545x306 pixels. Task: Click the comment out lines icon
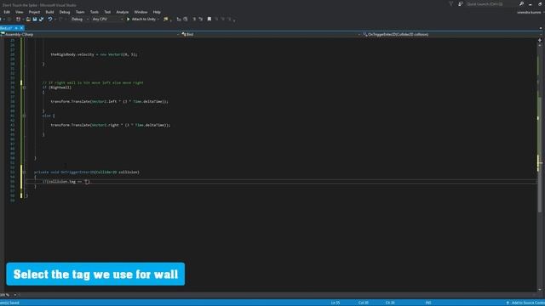[x=194, y=19]
